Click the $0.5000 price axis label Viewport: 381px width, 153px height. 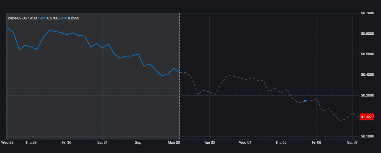point(367,54)
